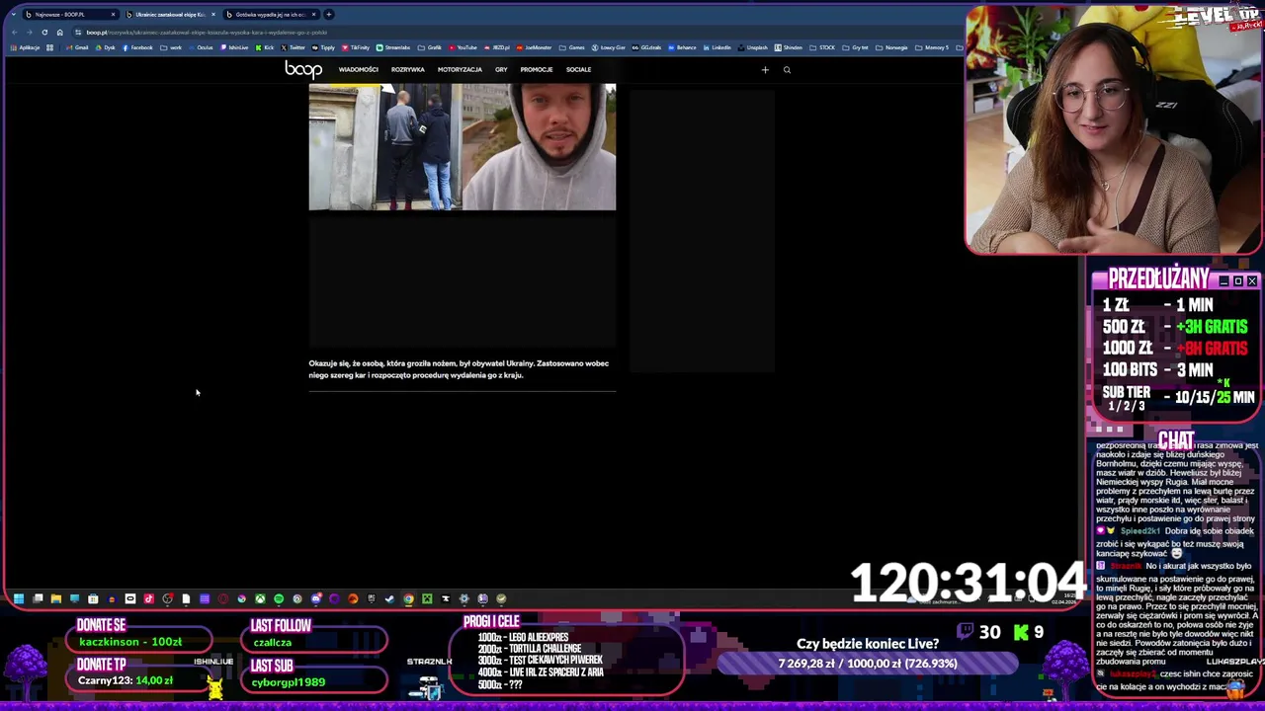The height and width of the screenshot is (711, 1265).
Task: Open the boop site logo
Action: (x=303, y=69)
